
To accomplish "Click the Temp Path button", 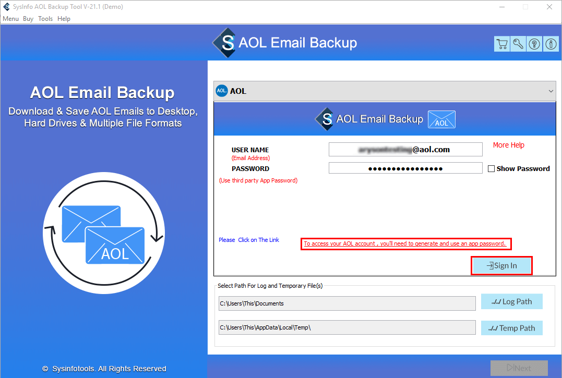I will 511,328.
